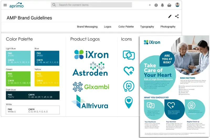Switch to Typography tab
The width and height of the screenshot is (210, 138).
pyautogui.click(x=147, y=27)
